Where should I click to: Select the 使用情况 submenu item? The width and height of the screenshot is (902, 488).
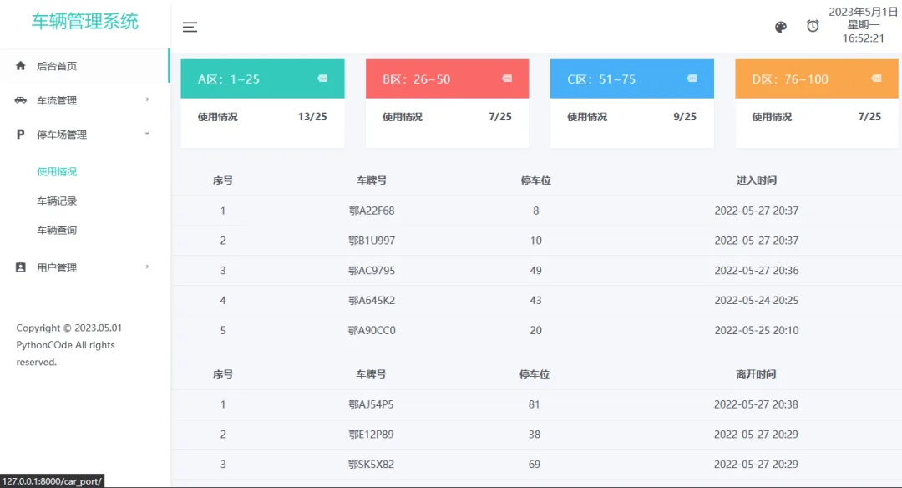tap(57, 171)
